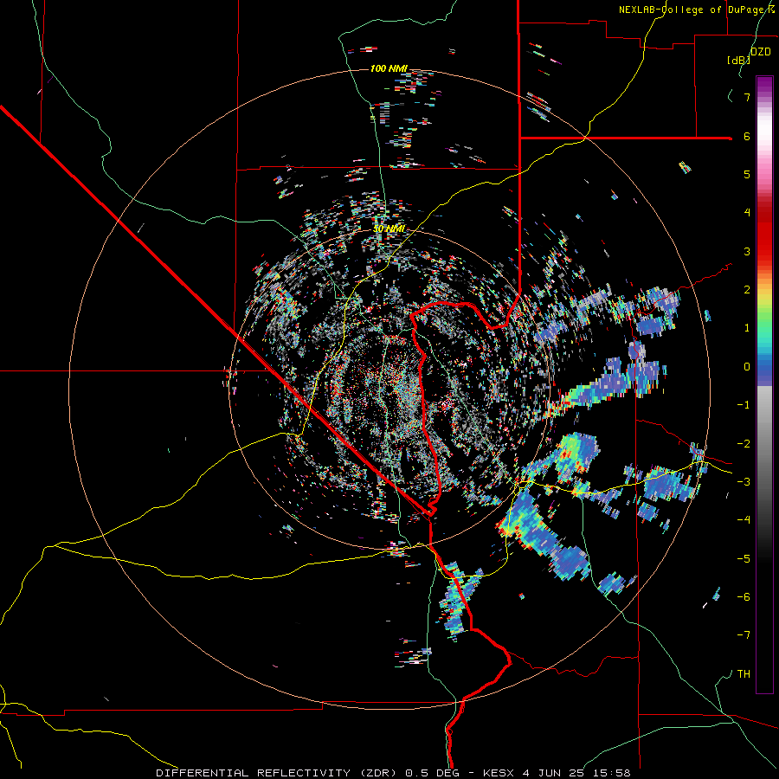Viewport: 779px width, 779px height.
Task: Click the '-2' value on the color scale
Action: pyautogui.click(x=744, y=444)
